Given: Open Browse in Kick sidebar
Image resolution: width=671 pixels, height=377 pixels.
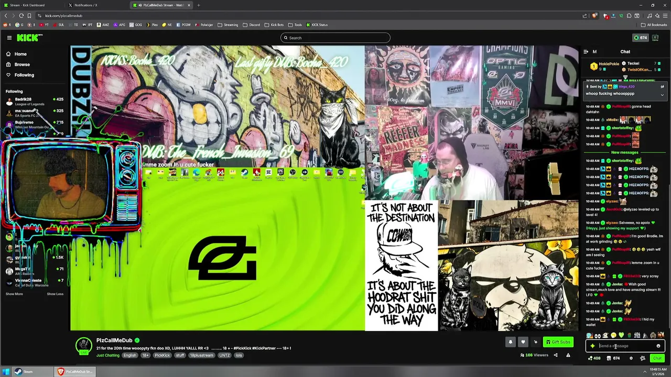Looking at the screenshot, I should pyautogui.click(x=18, y=64).
